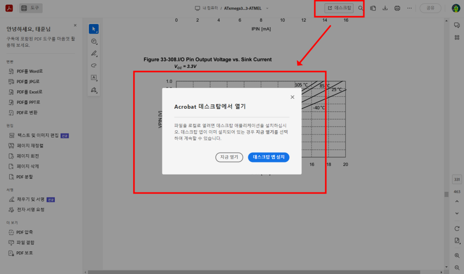Choose PDF를 PPT로 conversion tool
The width and height of the screenshot is (464, 274).
tap(24, 102)
